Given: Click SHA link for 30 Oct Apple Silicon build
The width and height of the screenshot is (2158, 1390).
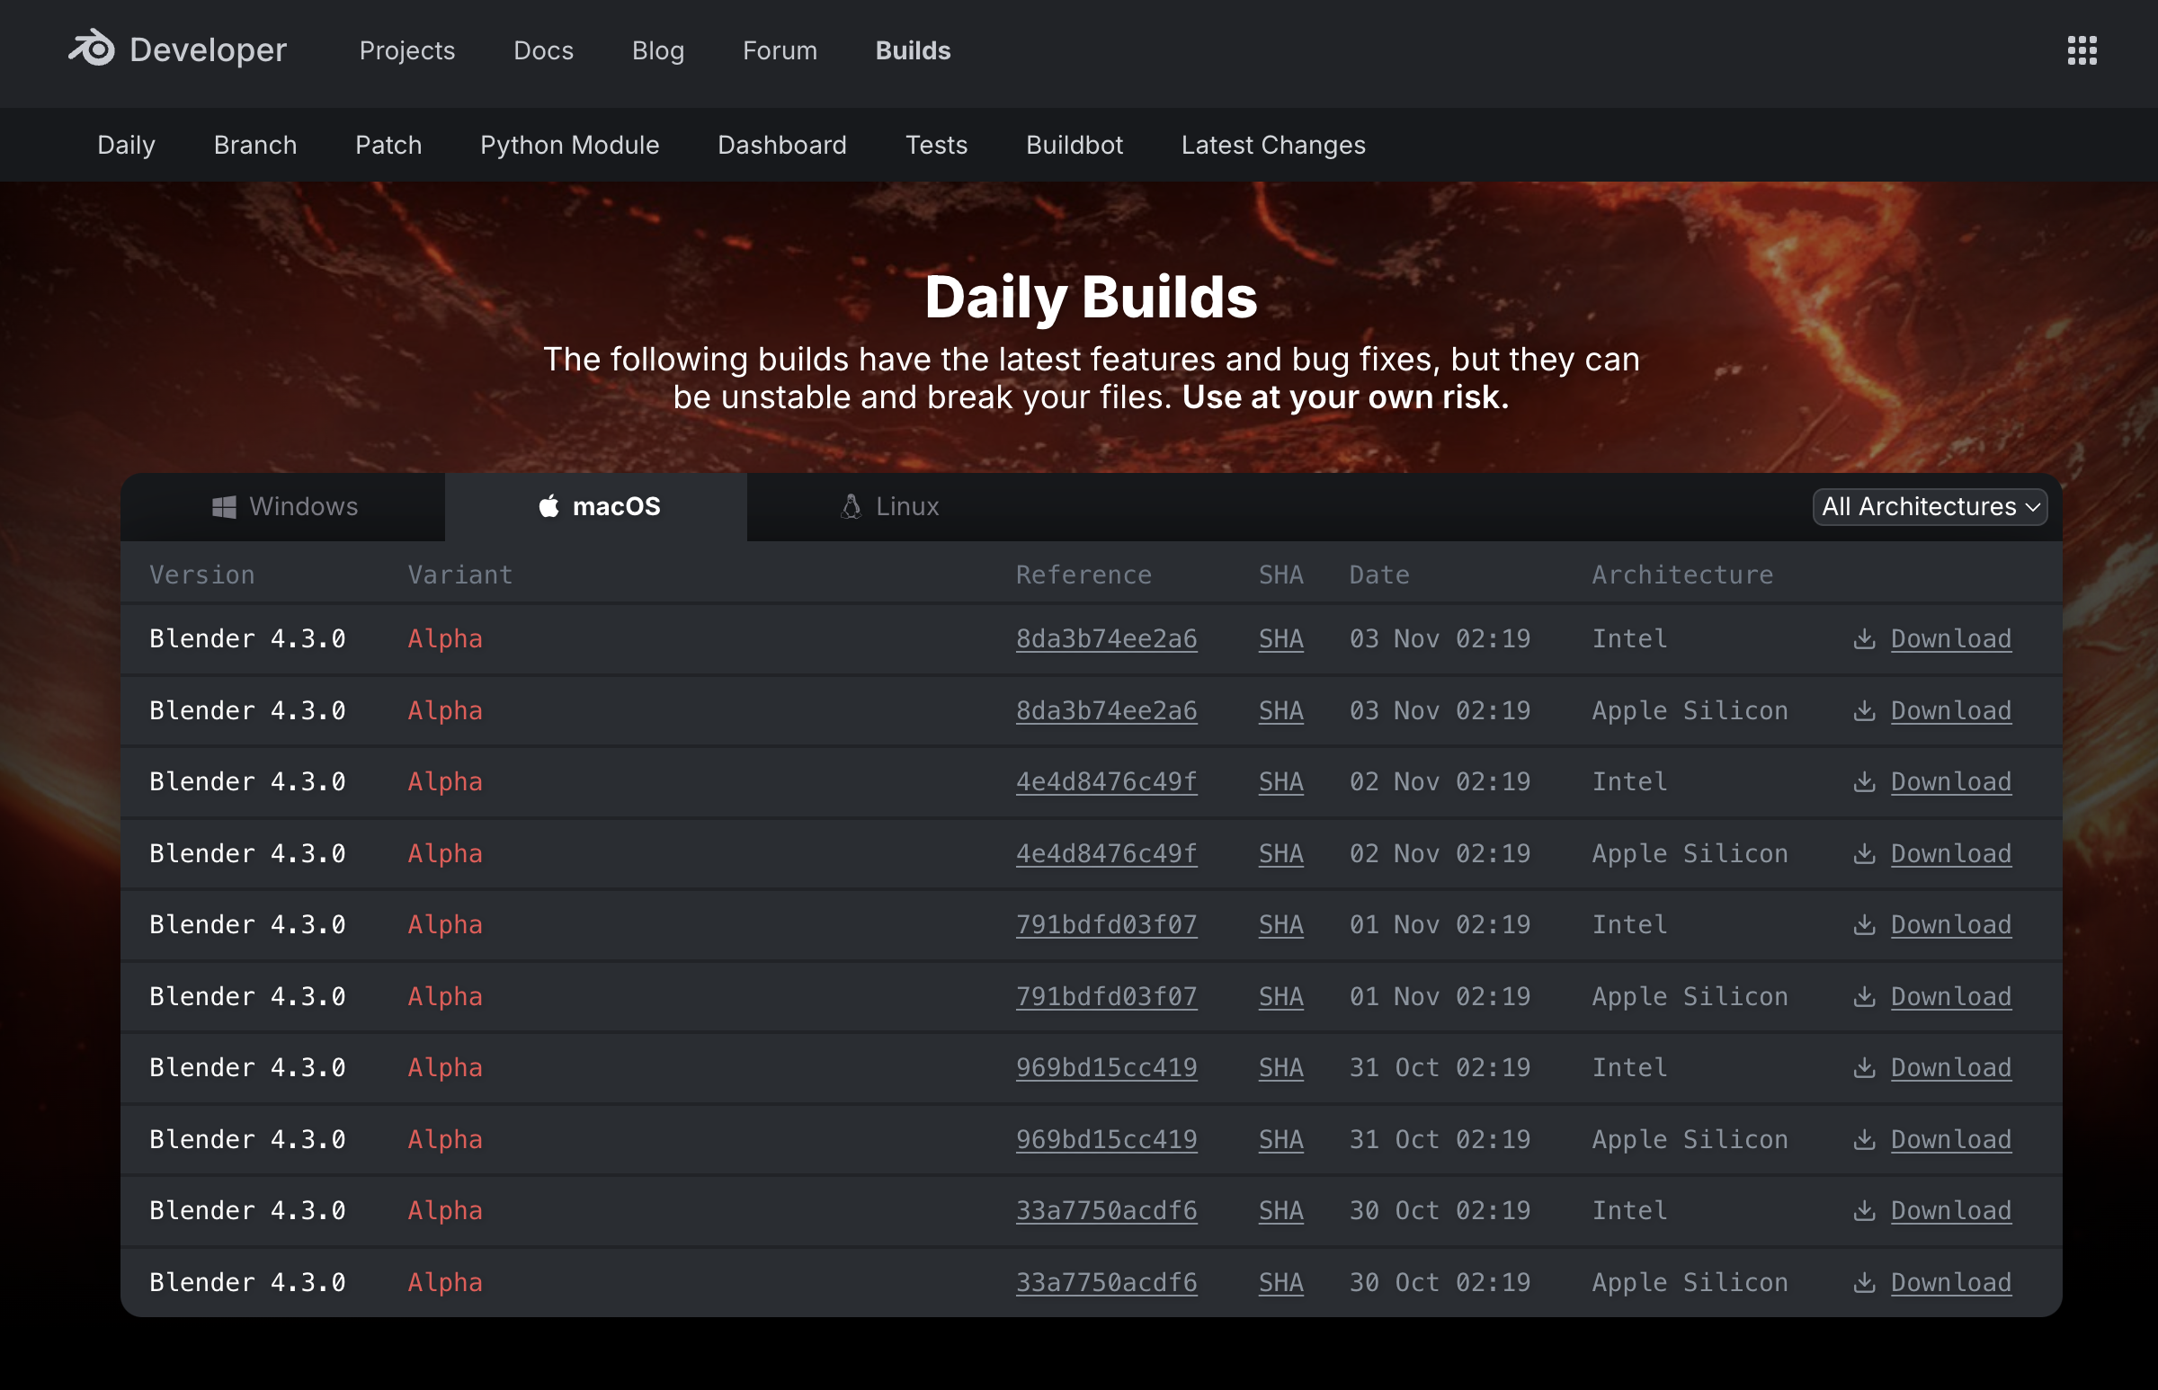Looking at the screenshot, I should (x=1280, y=1283).
